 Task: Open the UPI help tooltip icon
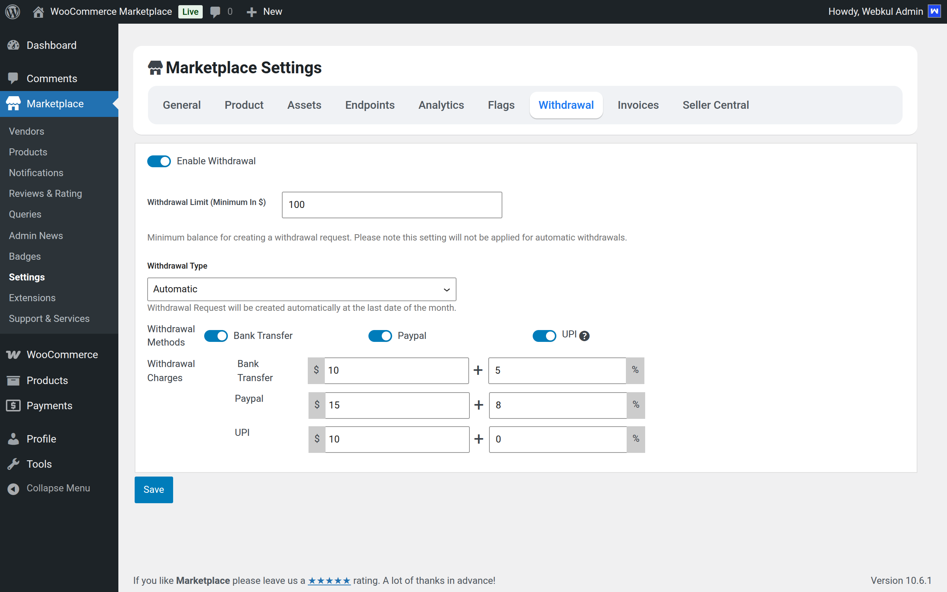584,336
